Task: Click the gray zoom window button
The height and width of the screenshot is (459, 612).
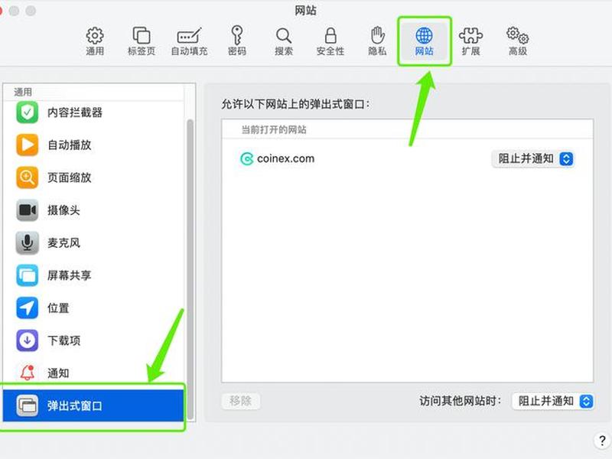Action: point(31,11)
